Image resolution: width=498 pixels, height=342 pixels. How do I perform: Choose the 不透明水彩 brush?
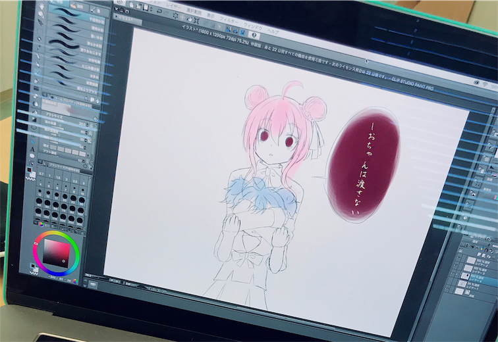[76, 16]
